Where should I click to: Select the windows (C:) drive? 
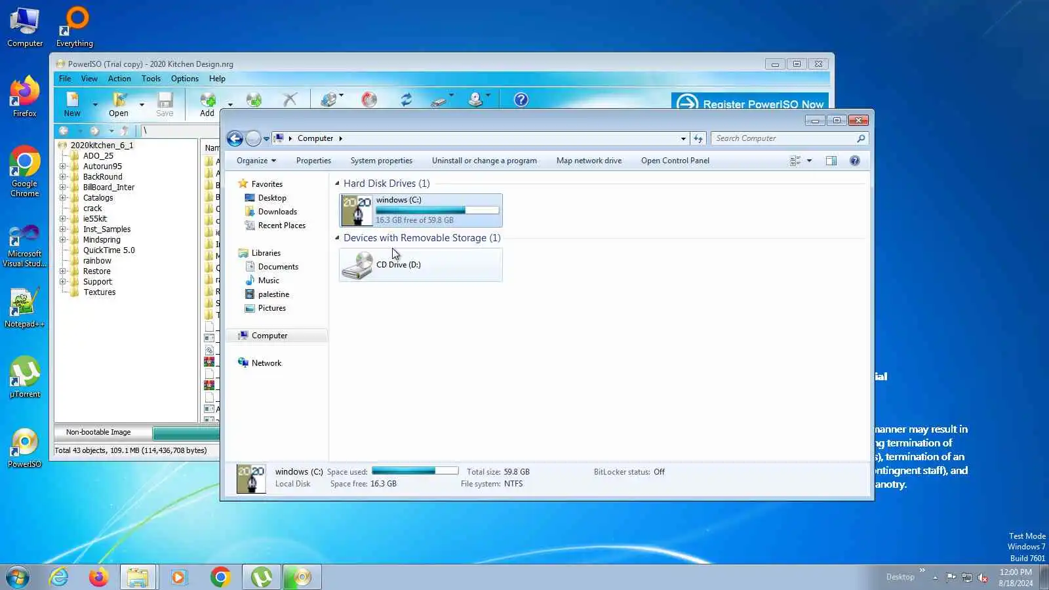(x=421, y=210)
